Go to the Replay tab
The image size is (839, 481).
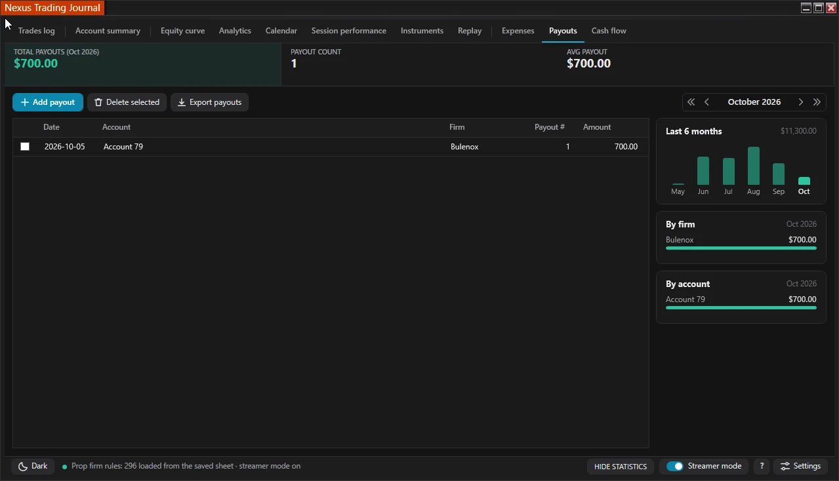point(470,31)
